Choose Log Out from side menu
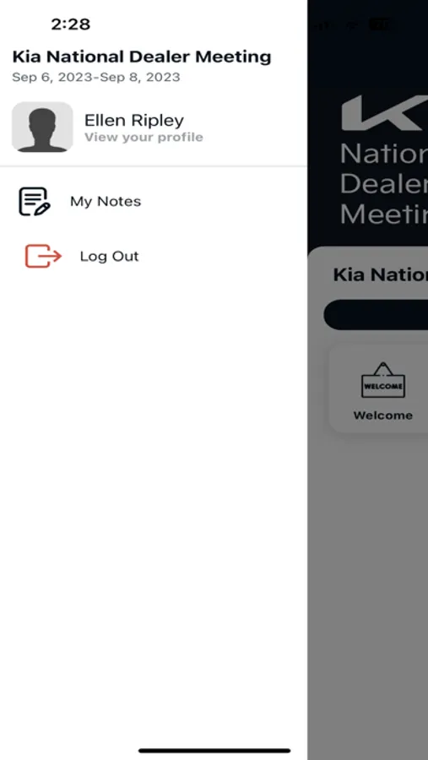 coord(109,256)
